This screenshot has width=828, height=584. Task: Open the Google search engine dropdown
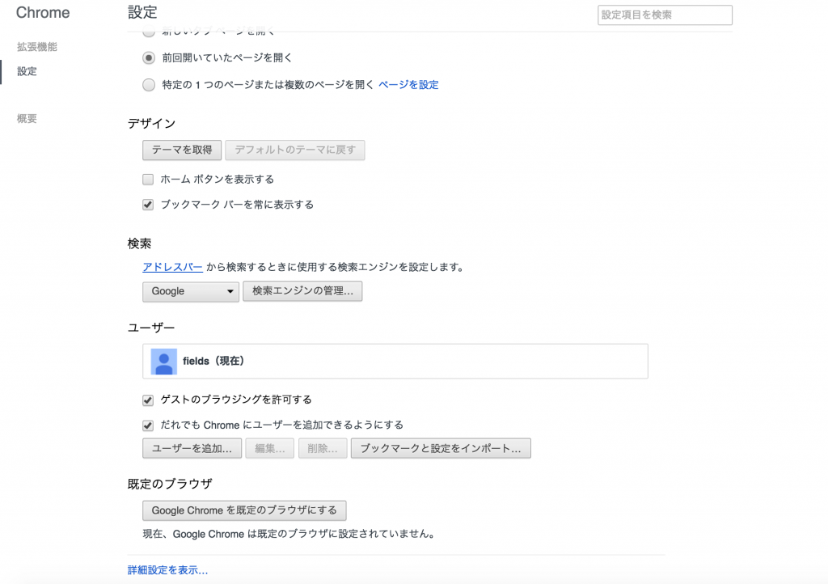pos(190,291)
